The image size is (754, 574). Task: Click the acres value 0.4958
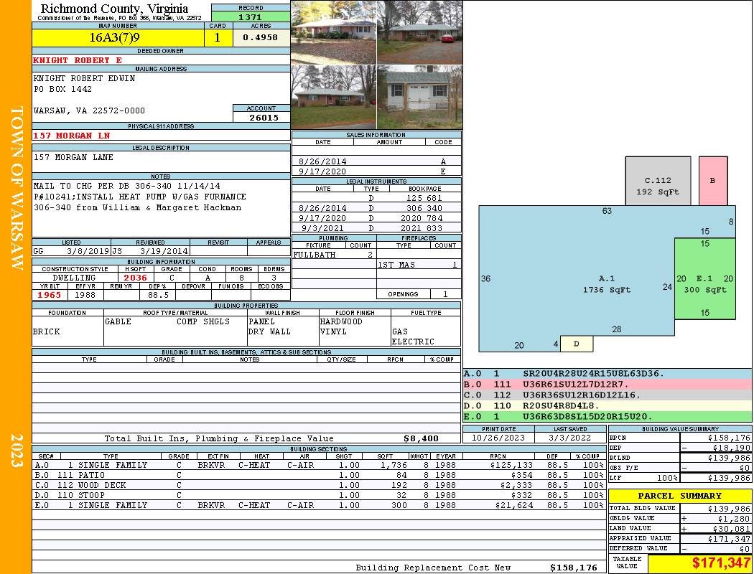click(x=261, y=38)
